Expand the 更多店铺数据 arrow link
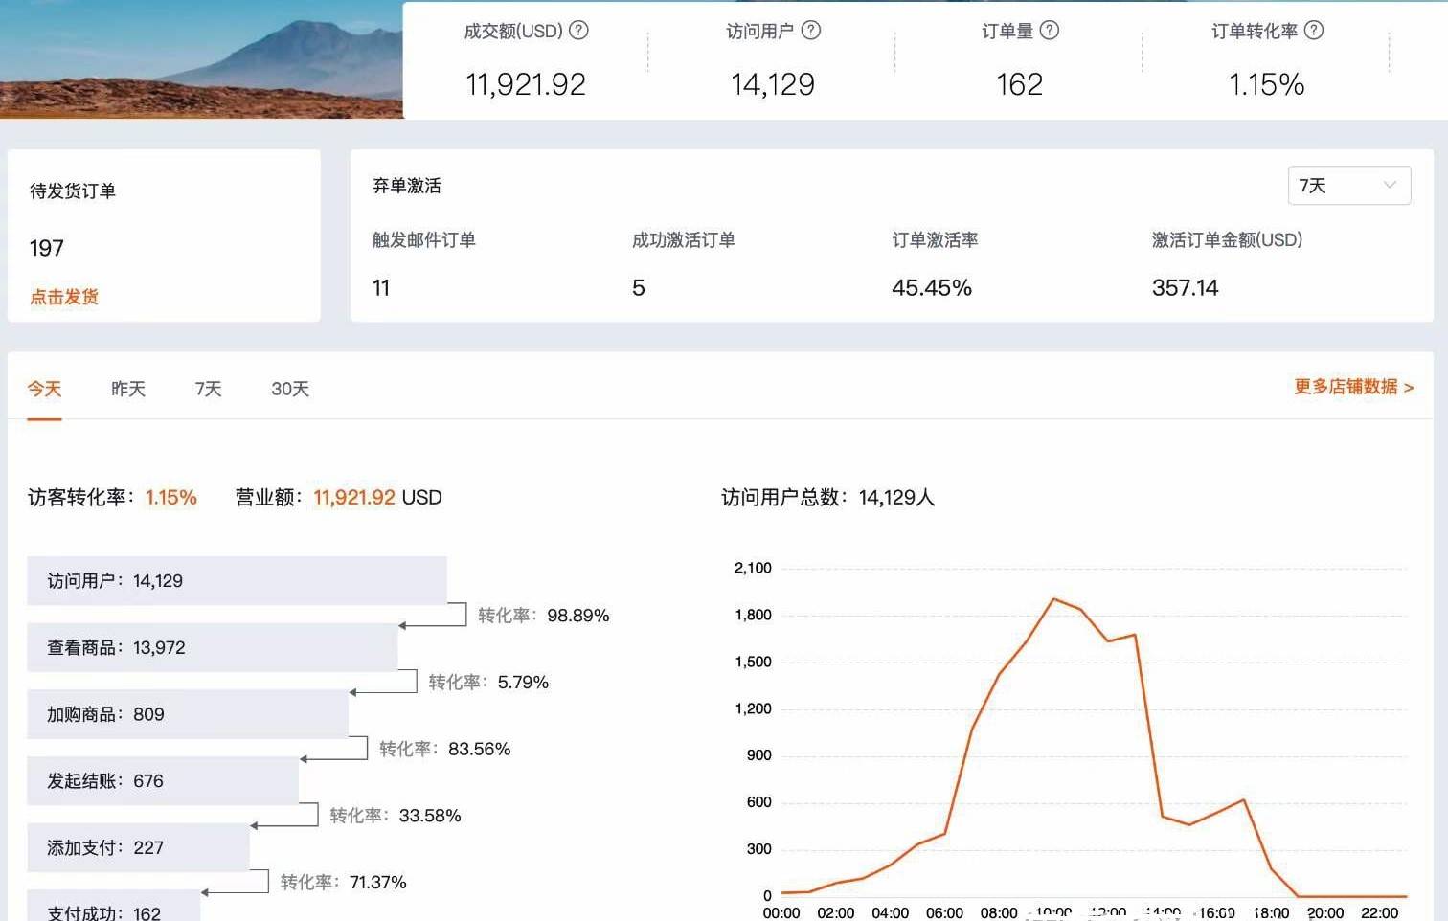1448x921 pixels. tap(1410, 388)
